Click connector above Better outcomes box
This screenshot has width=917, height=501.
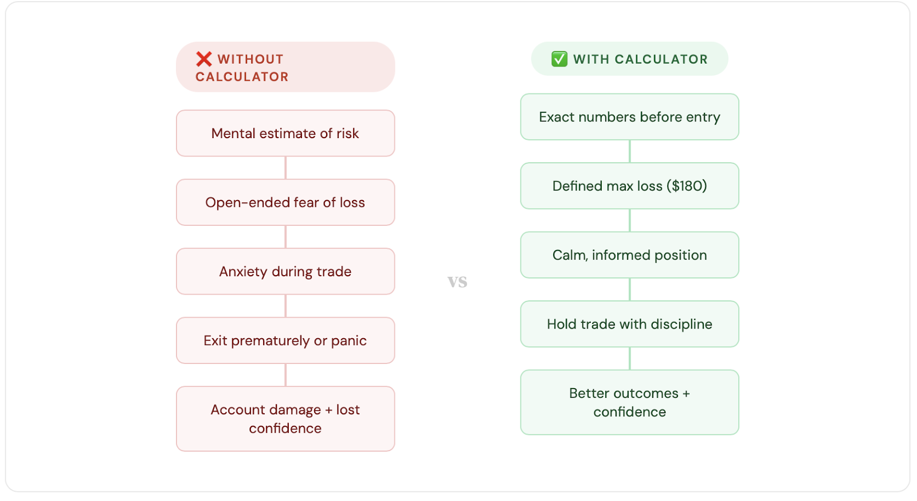pos(629,358)
